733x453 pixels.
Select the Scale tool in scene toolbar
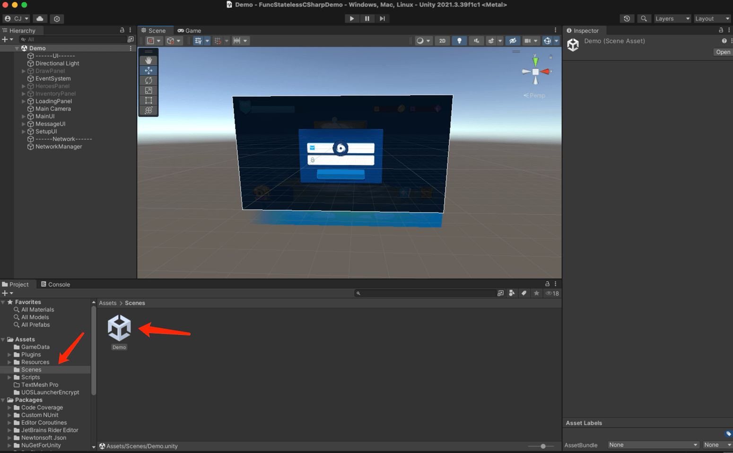(x=148, y=90)
